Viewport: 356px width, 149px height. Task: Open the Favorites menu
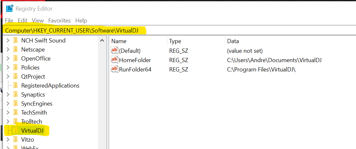coord(59,21)
